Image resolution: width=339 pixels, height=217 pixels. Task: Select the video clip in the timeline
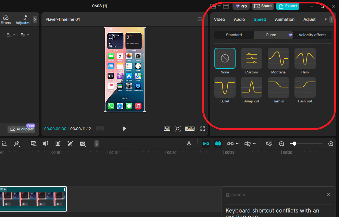[x=33, y=199]
